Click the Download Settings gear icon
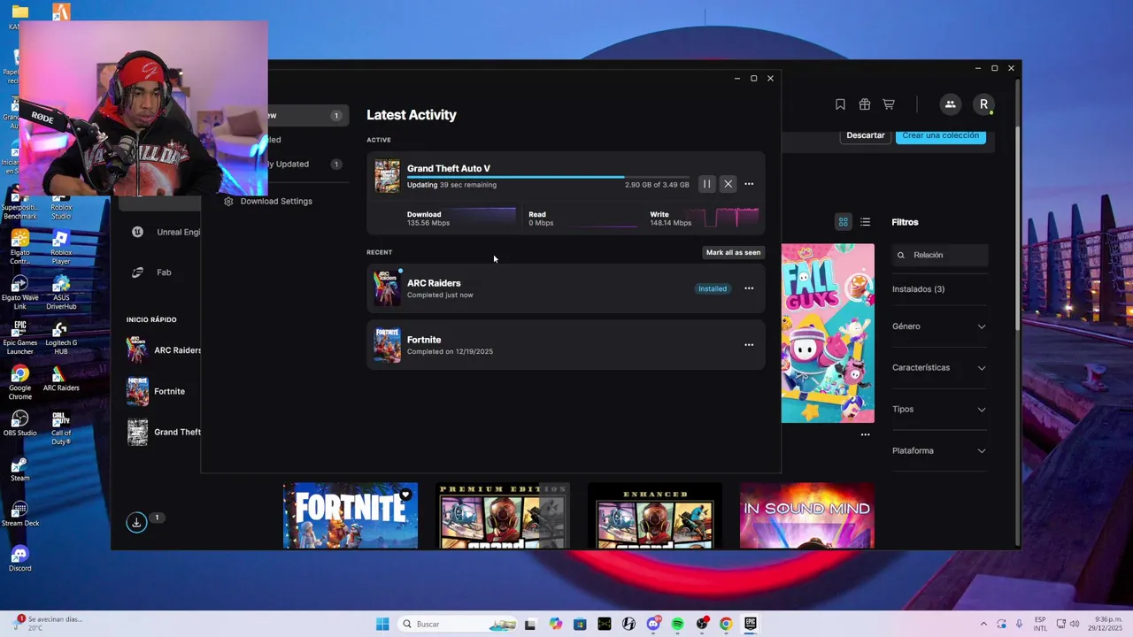 point(228,201)
